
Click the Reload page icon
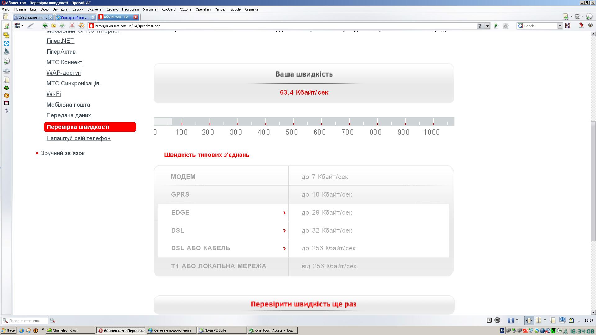point(81,26)
